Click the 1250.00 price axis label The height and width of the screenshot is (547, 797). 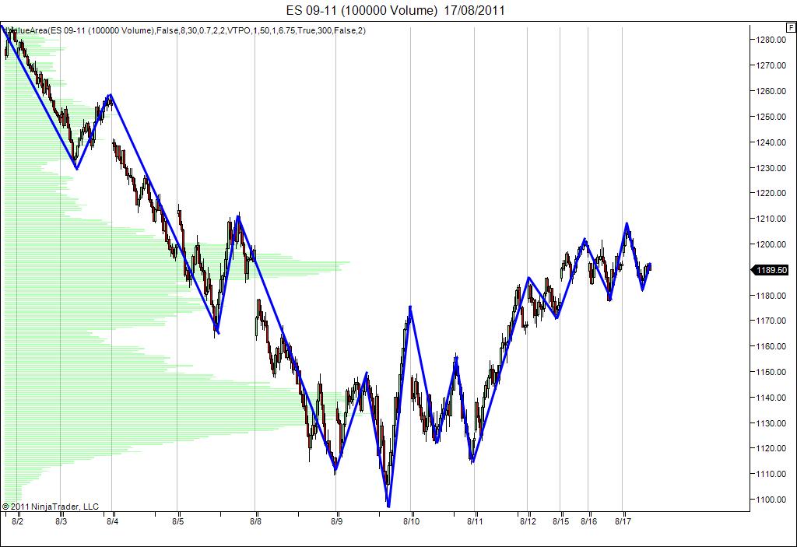point(772,117)
